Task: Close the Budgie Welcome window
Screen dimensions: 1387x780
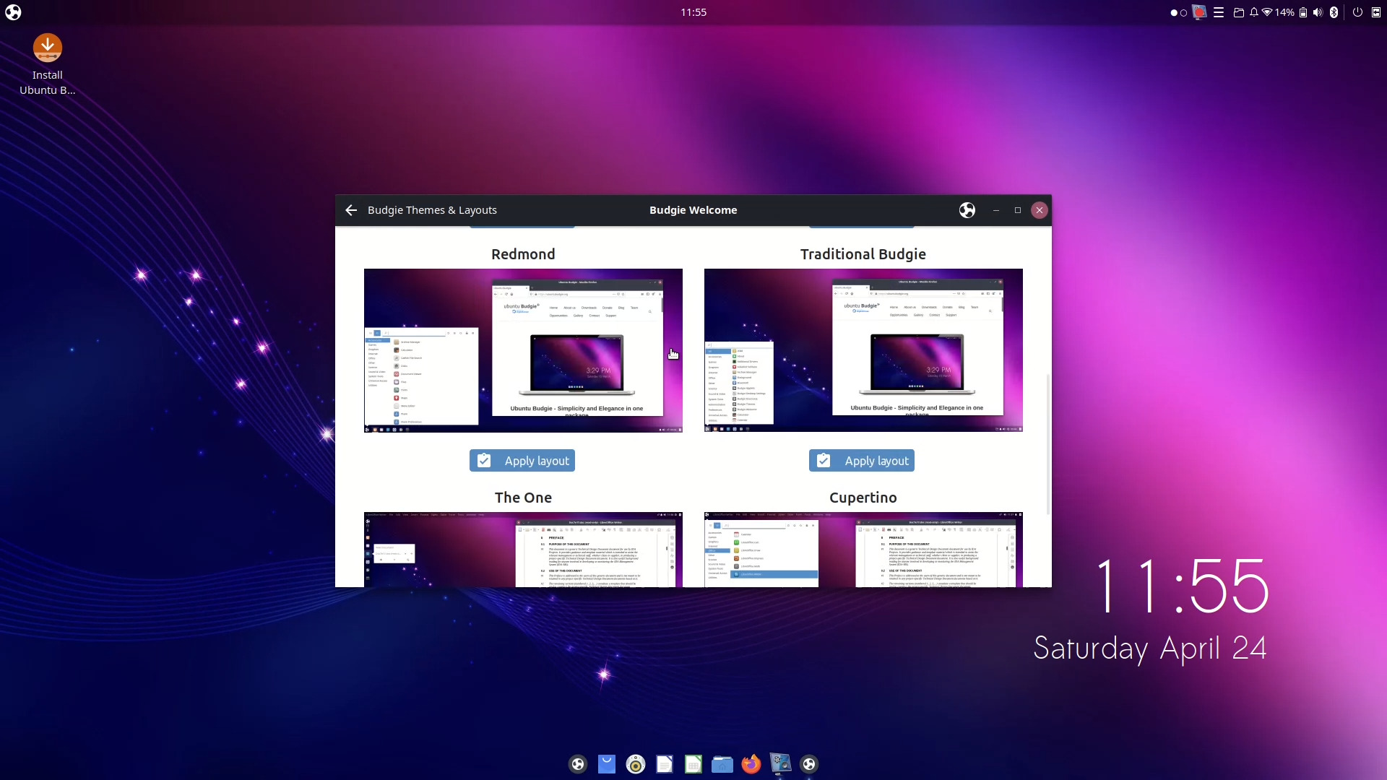Action: (x=1040, y=210)
